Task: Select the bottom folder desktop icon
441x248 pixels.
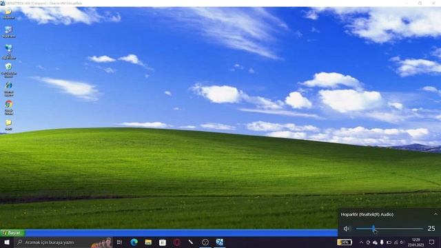Action: (9, 125)
